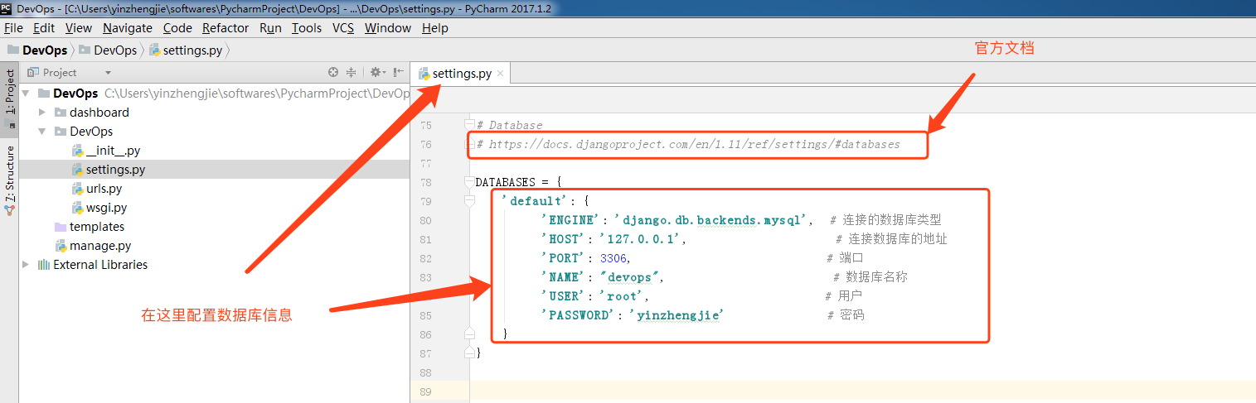Close the settings.py editor tab

point(500,74)
